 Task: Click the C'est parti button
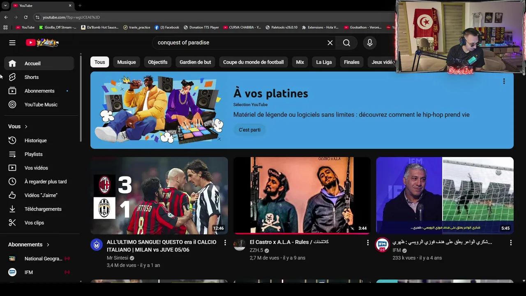pos(250,130)
